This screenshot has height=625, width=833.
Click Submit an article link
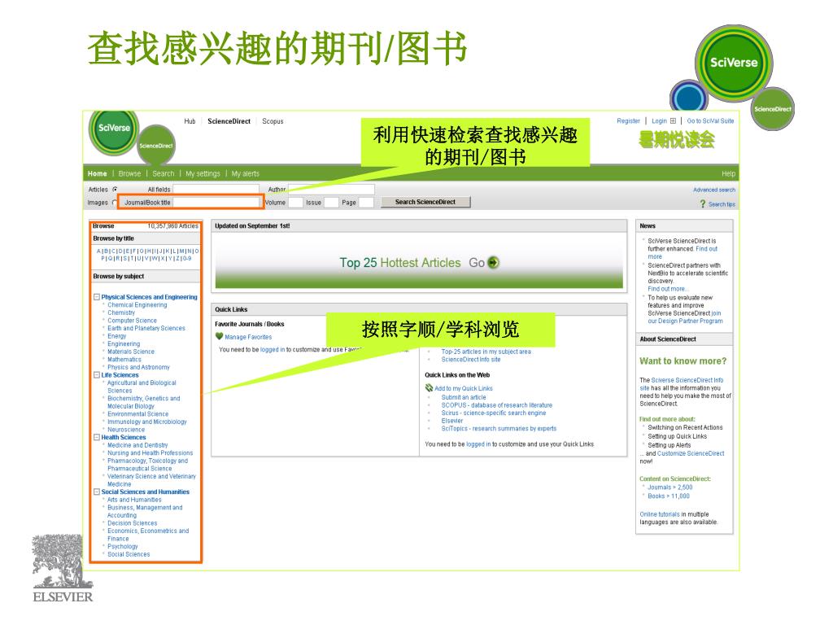coord(463,397)
